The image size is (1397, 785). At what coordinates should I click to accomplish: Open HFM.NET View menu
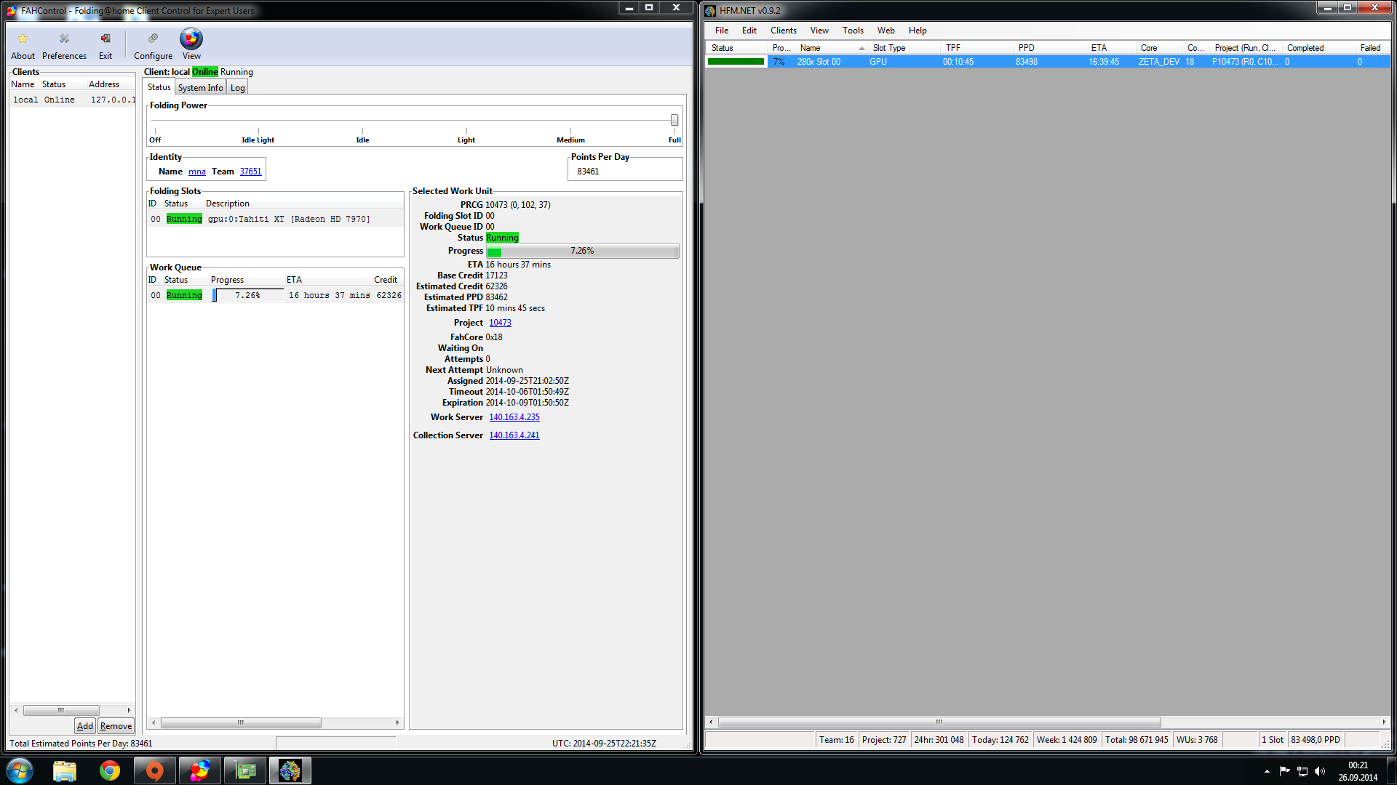(819, 31)
